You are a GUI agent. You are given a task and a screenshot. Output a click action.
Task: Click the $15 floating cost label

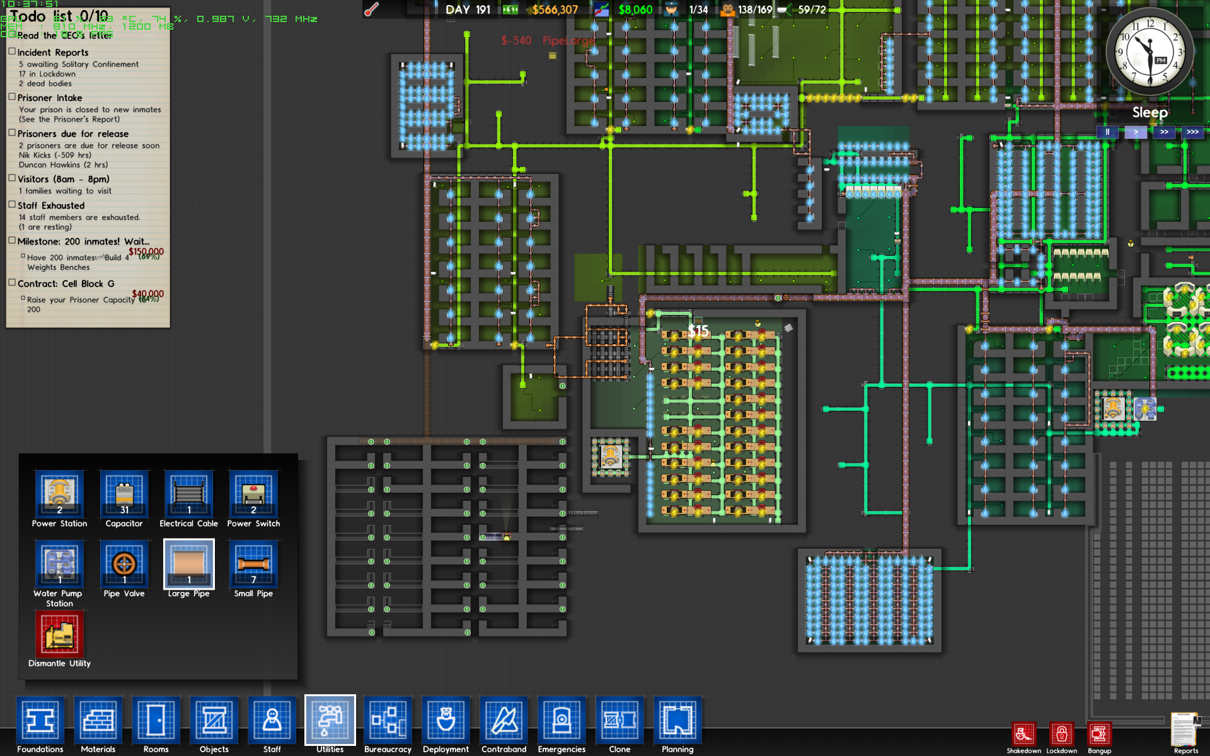pos(698,331)
